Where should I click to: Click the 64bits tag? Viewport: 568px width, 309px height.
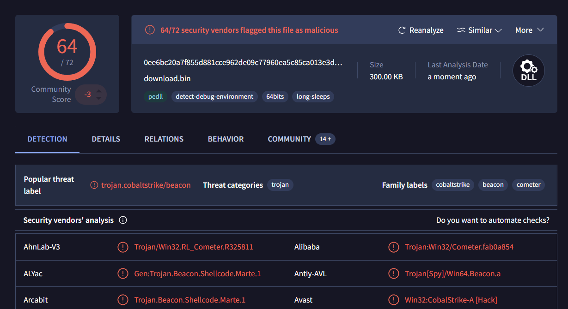(275, 96)
